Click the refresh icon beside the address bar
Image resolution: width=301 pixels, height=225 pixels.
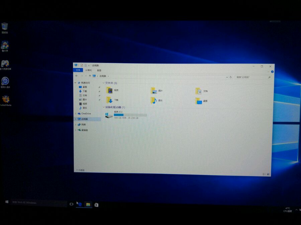[231, 77]
